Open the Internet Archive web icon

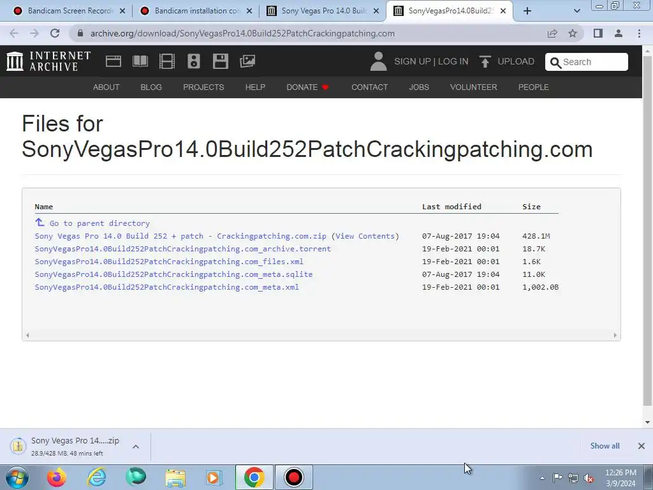click(114, 61)
